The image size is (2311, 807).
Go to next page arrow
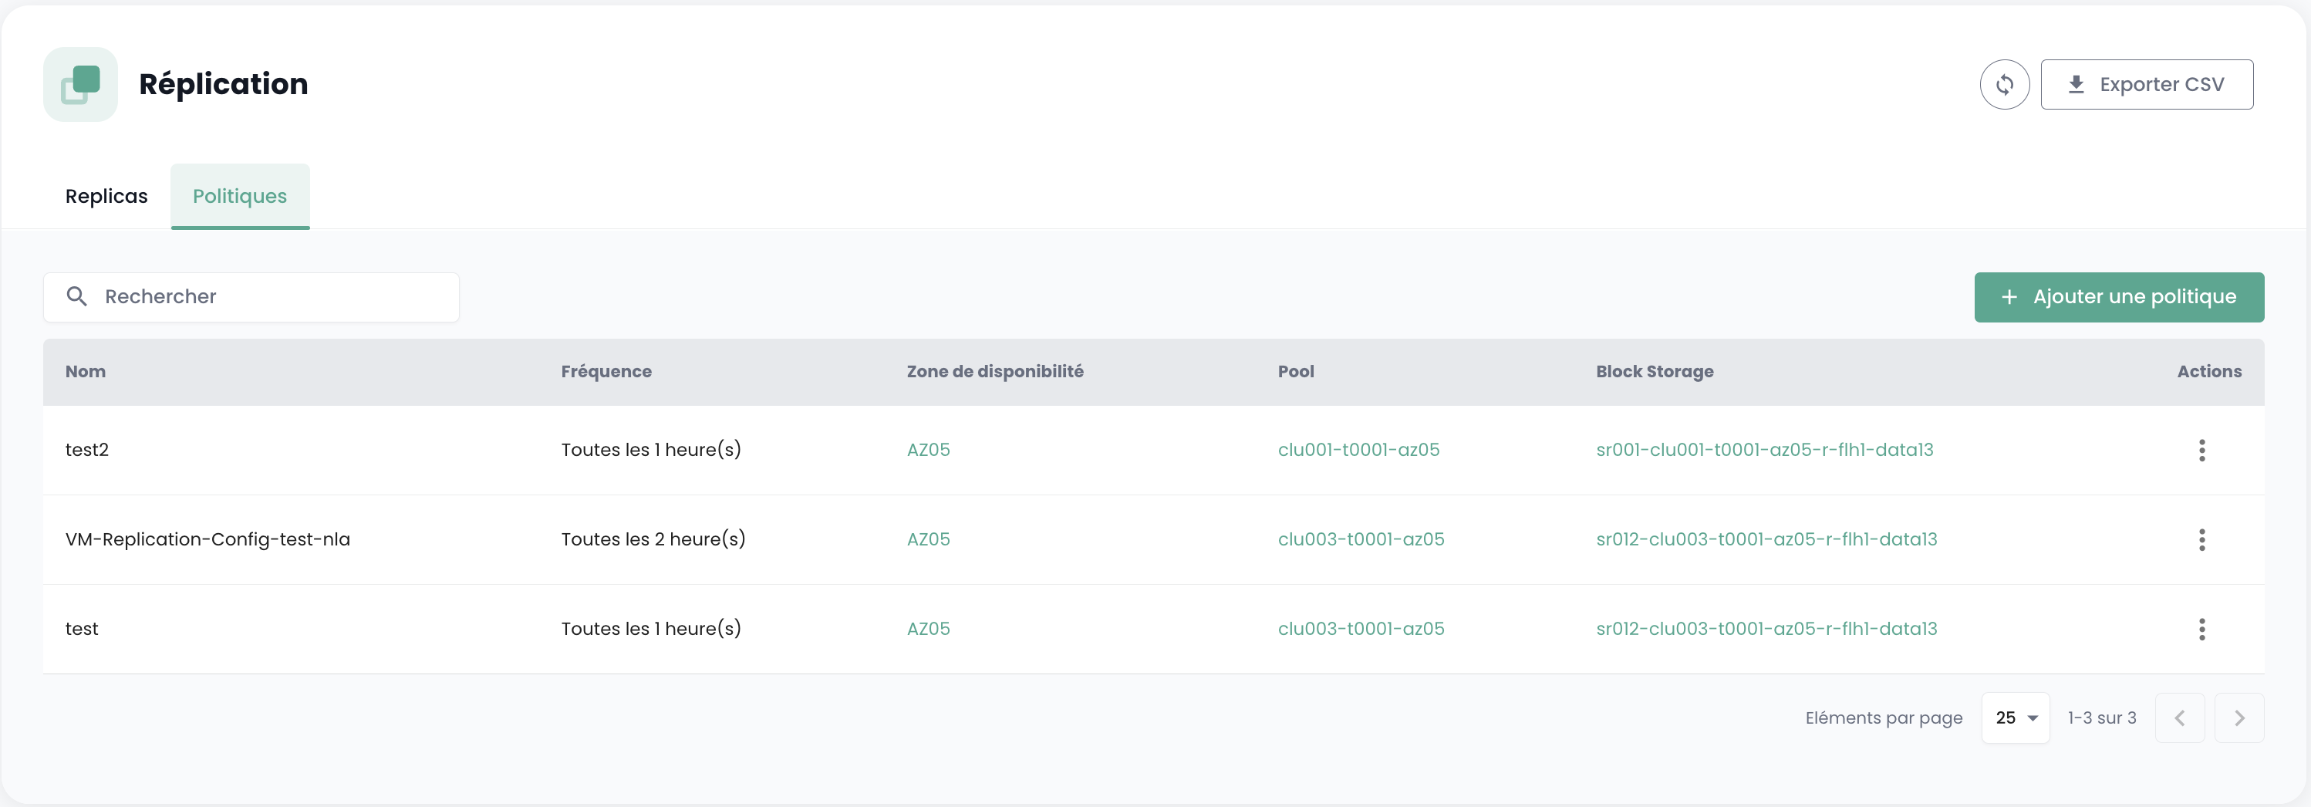point(2238,718)
